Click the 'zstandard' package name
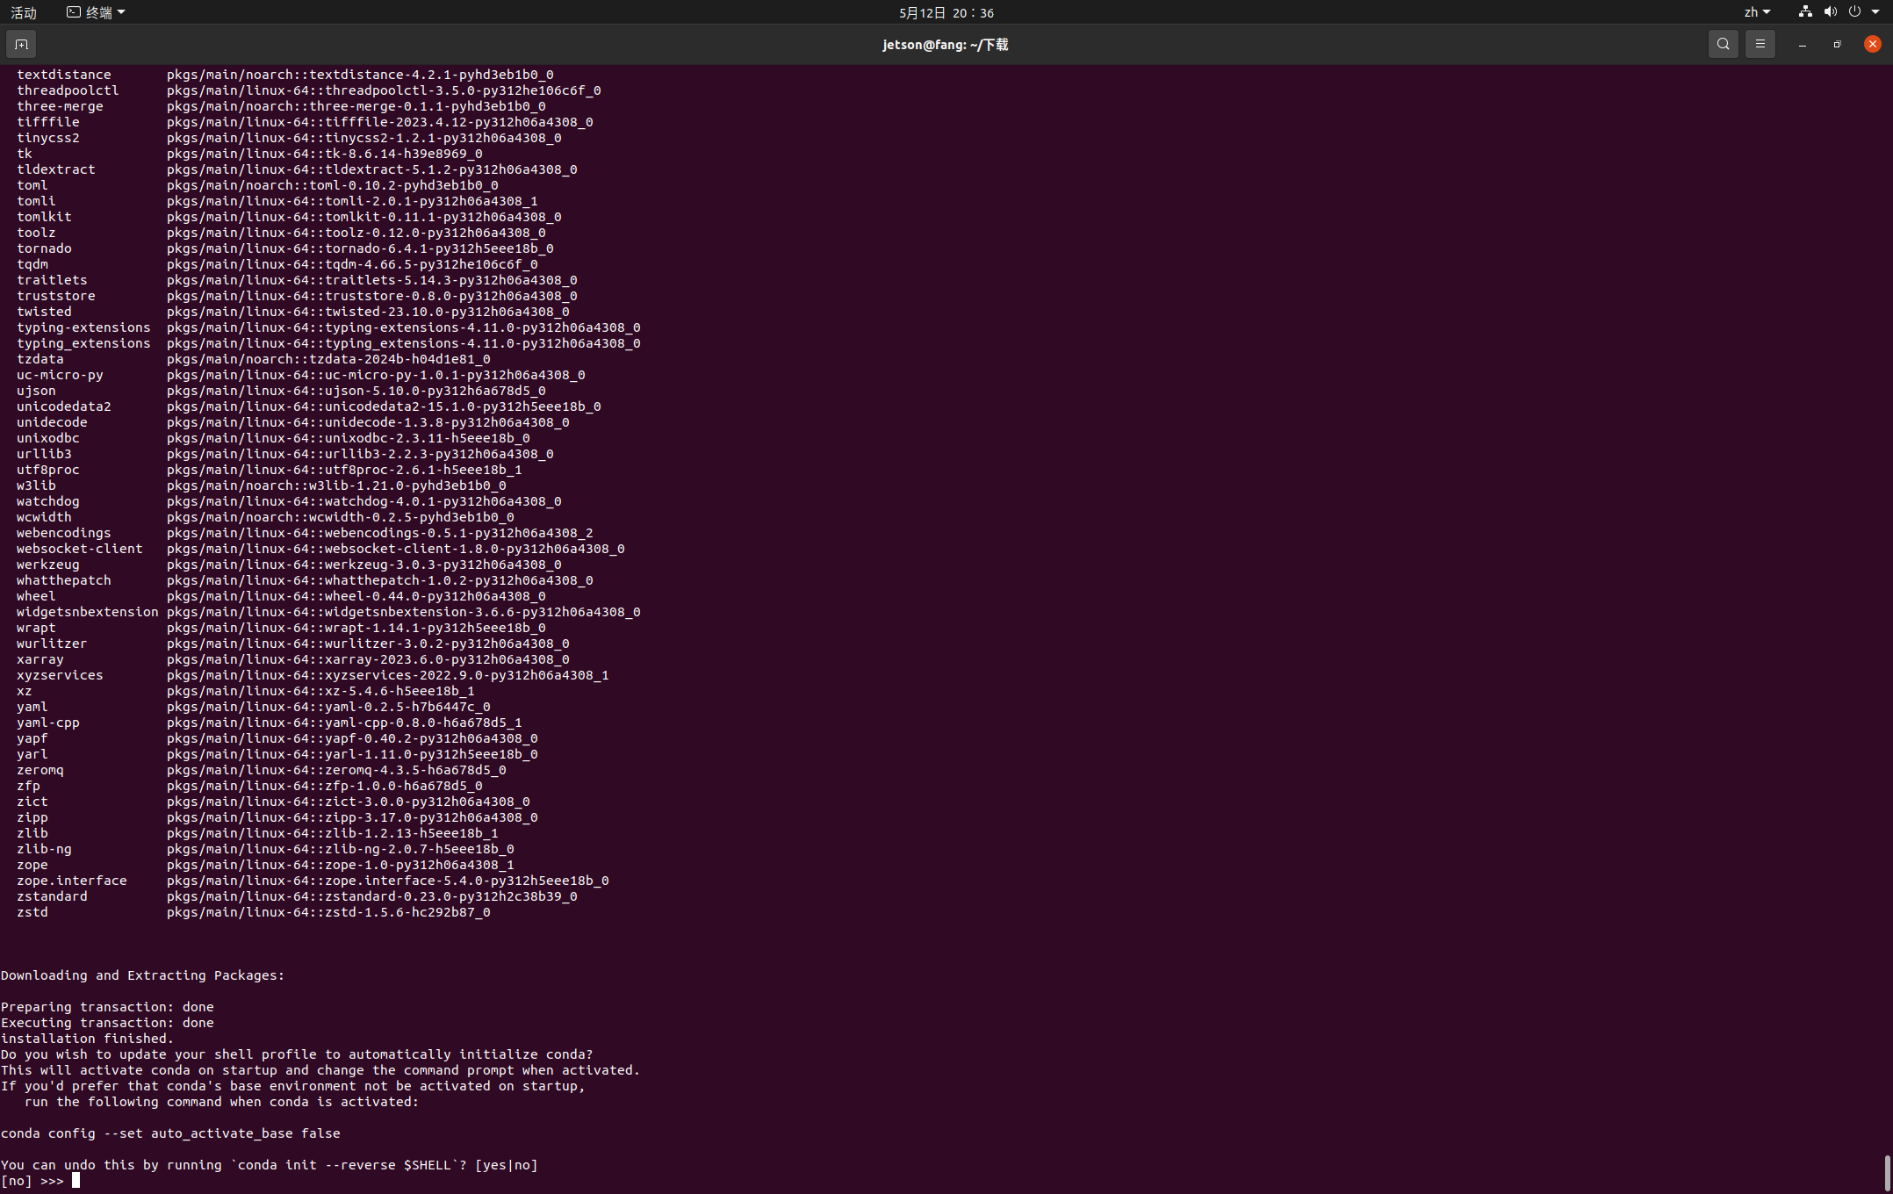The width and height of the screenshot is (1893, 1194). click(52, 896)
